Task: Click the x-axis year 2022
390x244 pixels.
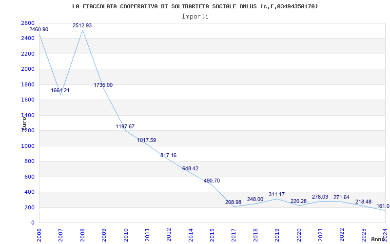Action: (x=342, y=235)
